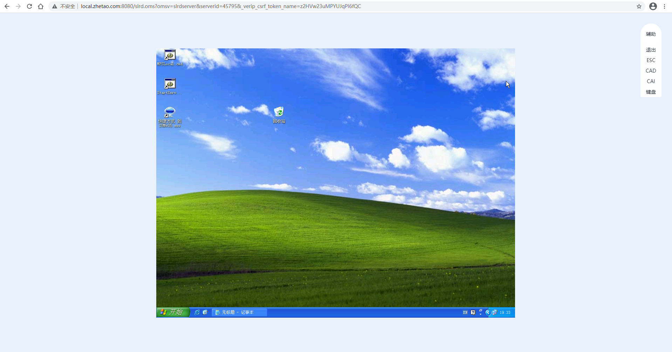This screenshot has width=672, height=352.
Task: Open the browser three-dot menu
Action: [x=664, y=6]
